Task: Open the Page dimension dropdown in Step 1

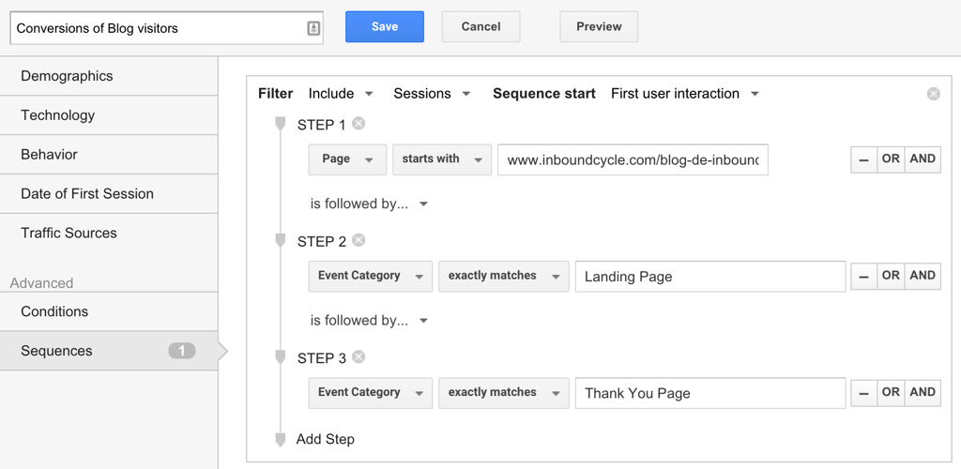Action: click(x=347, y=159)
